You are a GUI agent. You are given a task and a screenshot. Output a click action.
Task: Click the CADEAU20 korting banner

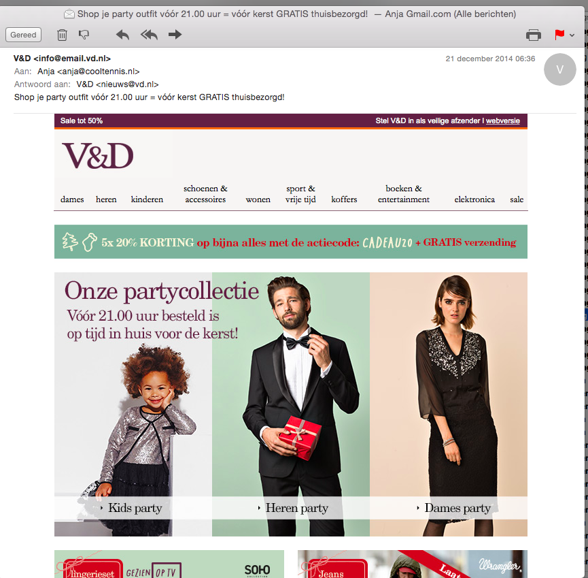click(291, 242)
